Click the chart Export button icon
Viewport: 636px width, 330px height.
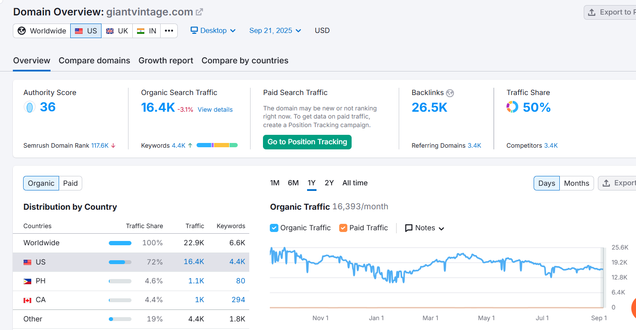tap(606, 183)
